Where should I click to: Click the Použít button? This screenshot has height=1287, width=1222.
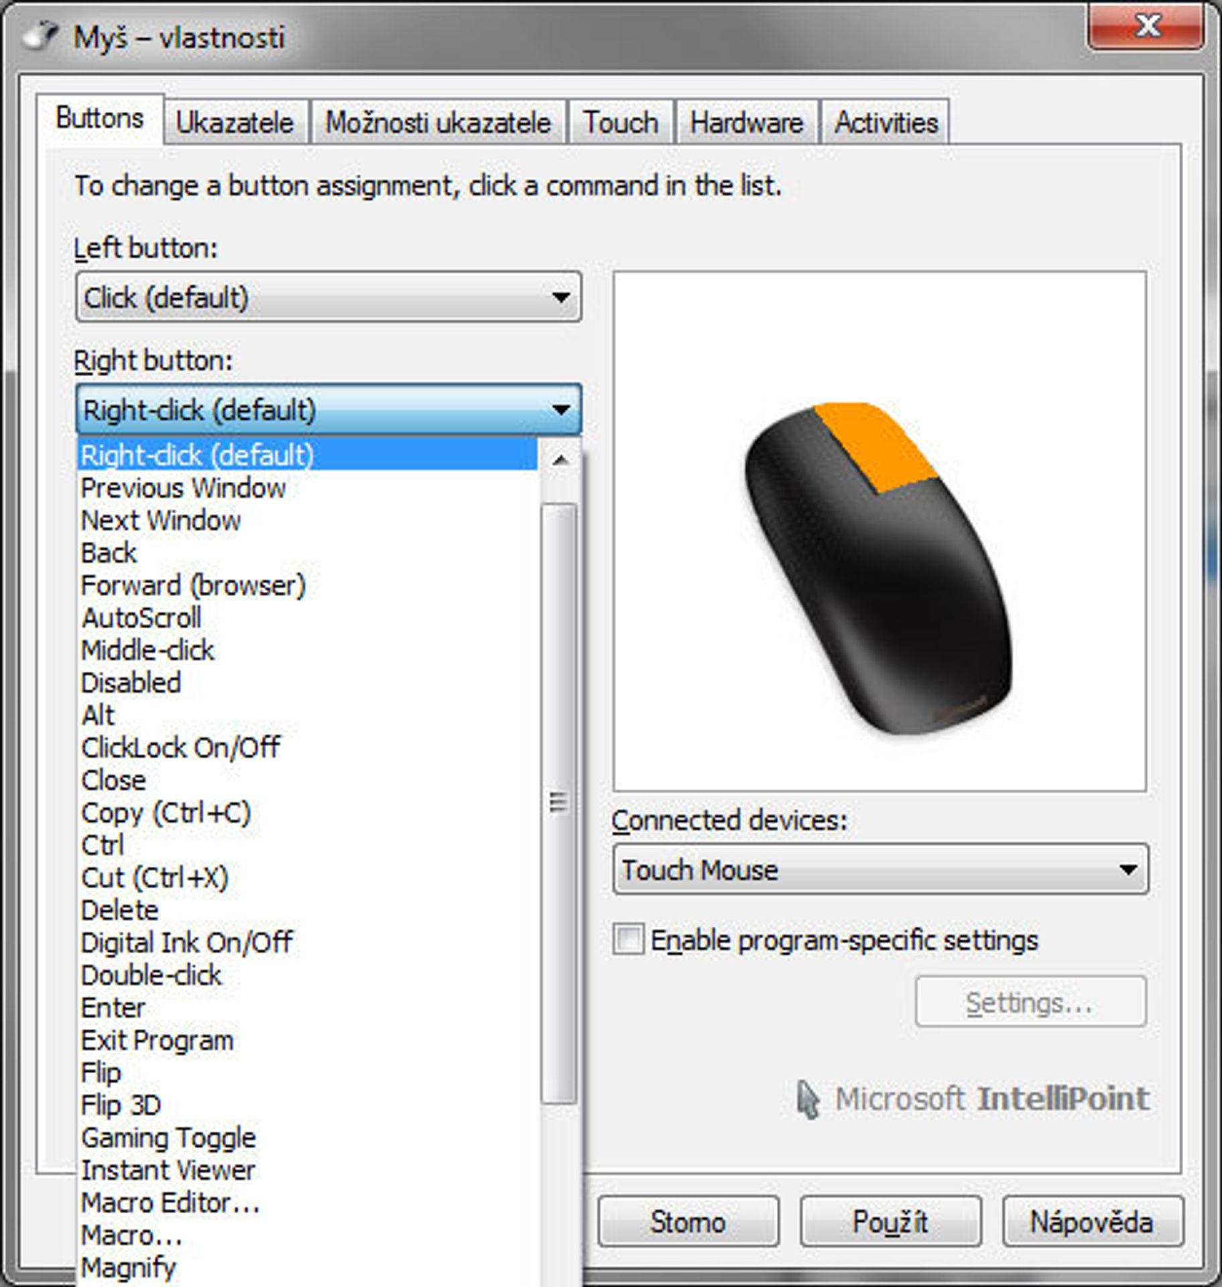click(890, 1221)
